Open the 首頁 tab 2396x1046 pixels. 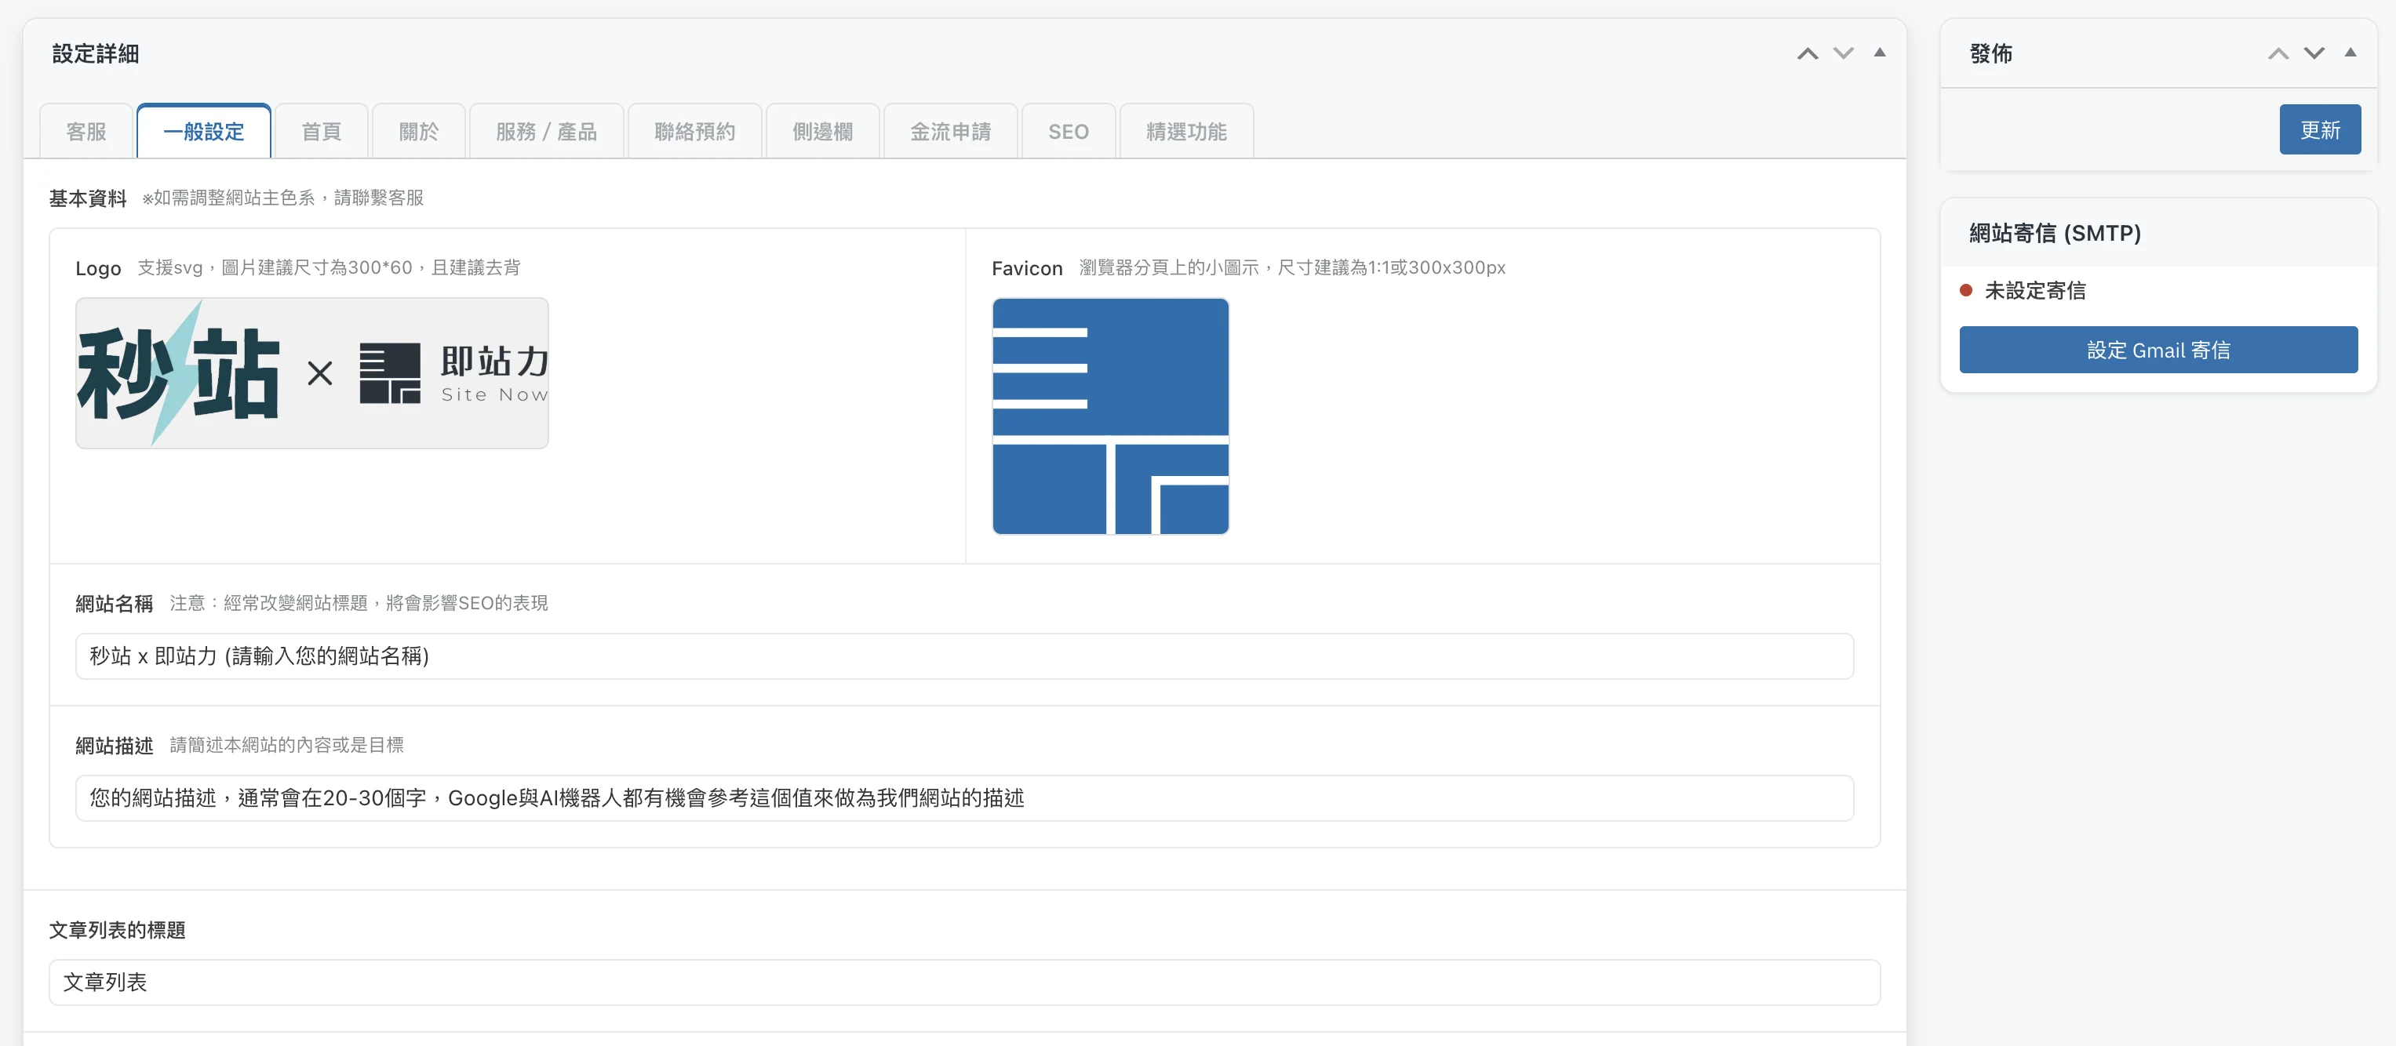[x=322, y=131]
